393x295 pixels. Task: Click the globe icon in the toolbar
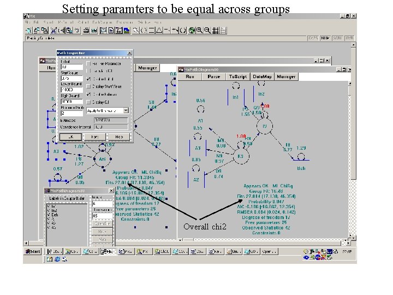(192, 31)
